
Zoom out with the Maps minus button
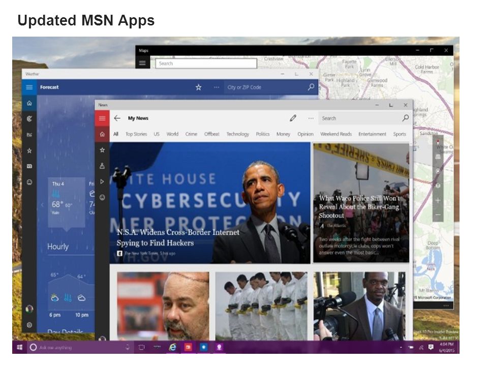click(x=438, y=215)
